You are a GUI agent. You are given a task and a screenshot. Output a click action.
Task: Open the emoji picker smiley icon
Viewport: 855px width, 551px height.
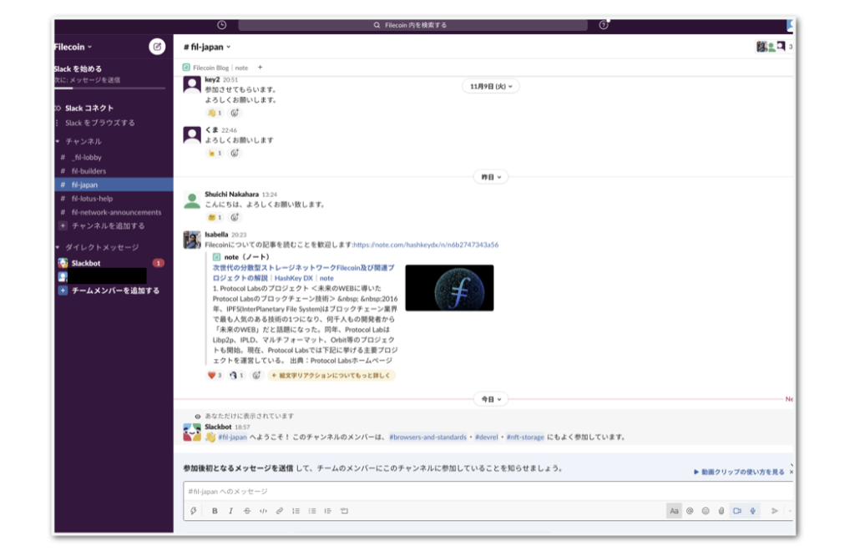(706, 511)
